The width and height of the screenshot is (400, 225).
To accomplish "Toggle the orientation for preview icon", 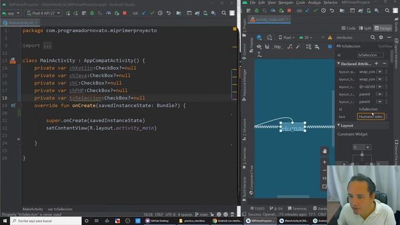I will (x=269, y=37).
